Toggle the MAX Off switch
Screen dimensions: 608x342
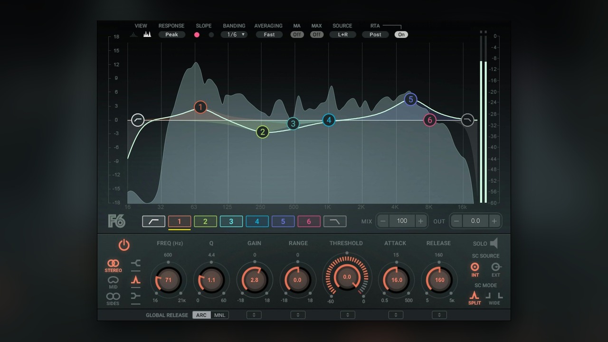316,35
